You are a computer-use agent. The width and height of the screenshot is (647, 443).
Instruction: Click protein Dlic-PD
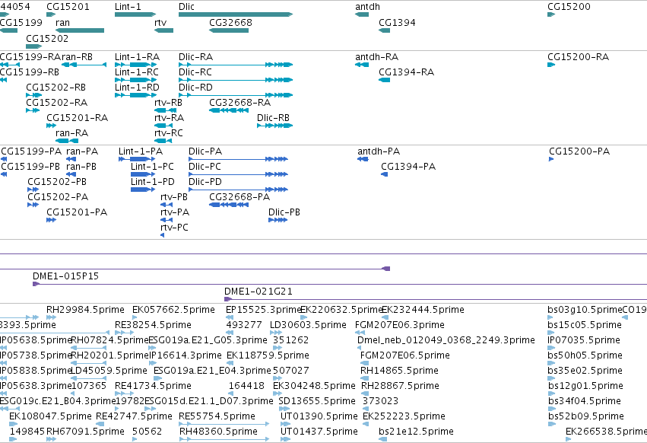point(238,190)
